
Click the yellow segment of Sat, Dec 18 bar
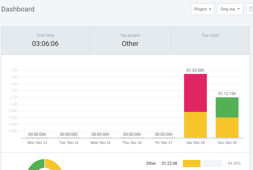tap(195, 125)
